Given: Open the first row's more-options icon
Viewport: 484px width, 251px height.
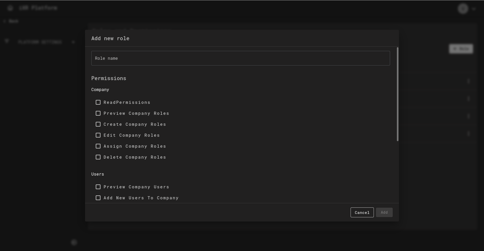Looking at the screenshot, I should tap(469, 81).
